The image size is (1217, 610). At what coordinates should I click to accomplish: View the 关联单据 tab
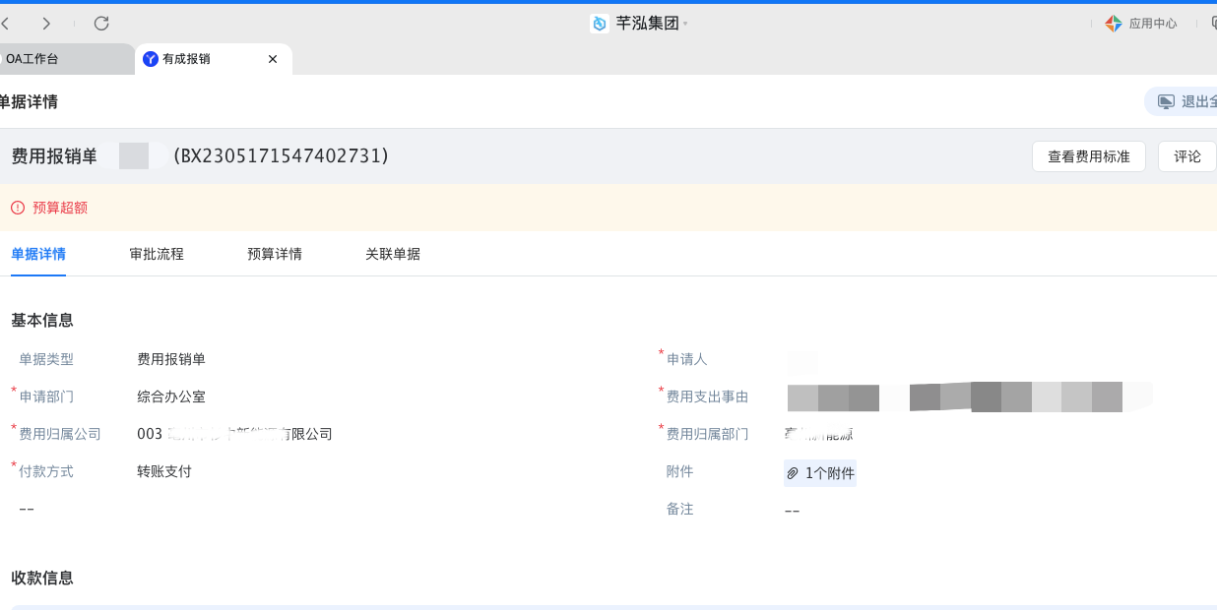click(x=391, y=254)
